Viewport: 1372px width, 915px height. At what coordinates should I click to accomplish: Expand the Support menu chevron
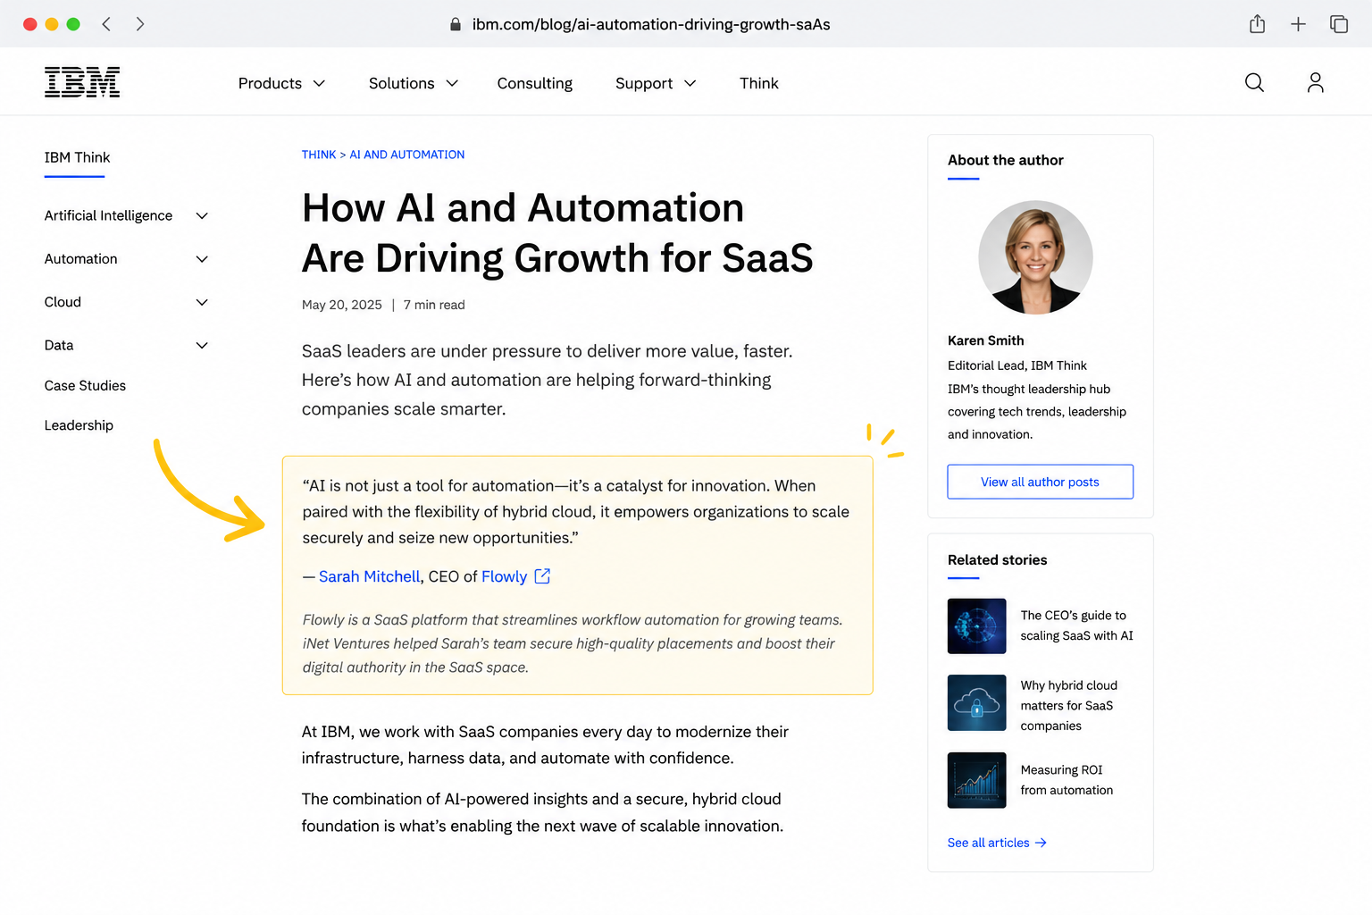(x=690, y=83)
